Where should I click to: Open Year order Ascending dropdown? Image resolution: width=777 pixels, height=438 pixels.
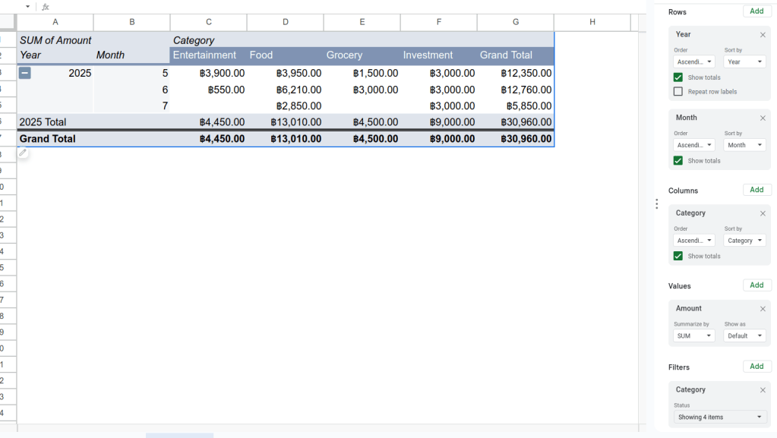click(x=693, y=62)
